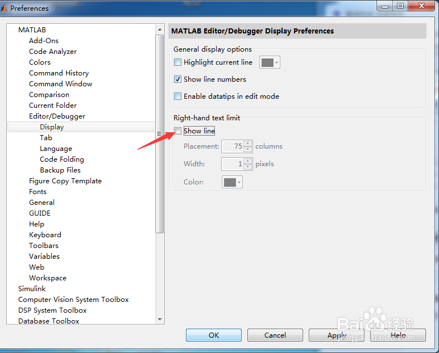Open Code Analyzer preferences
Screen dimensions: 439x353
[53, 52]
